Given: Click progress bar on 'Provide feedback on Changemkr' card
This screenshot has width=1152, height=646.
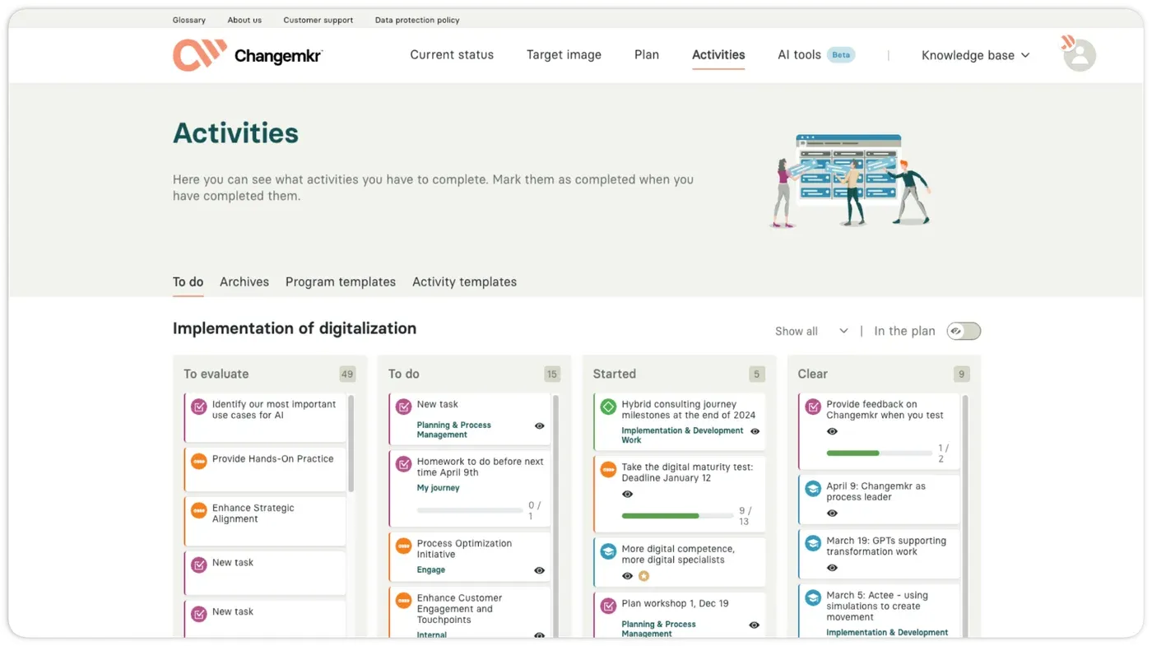Looking at the screenshot, I should 880,453.
